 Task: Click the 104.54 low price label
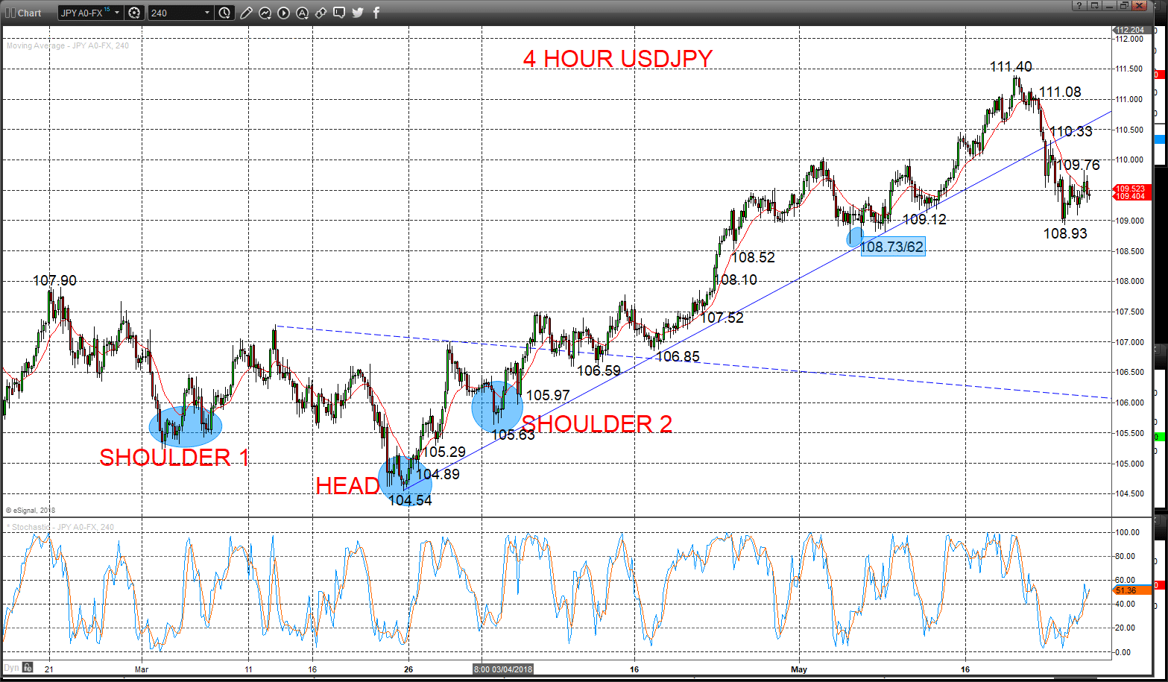pos(410,501)
